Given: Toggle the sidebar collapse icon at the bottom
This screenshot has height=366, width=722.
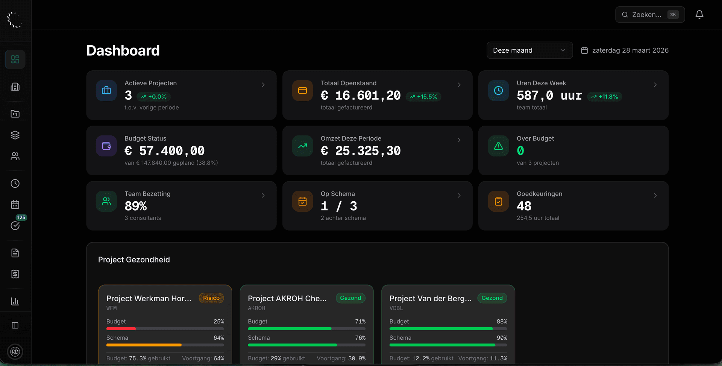Looking at the screenshot, I should point(15,325).
